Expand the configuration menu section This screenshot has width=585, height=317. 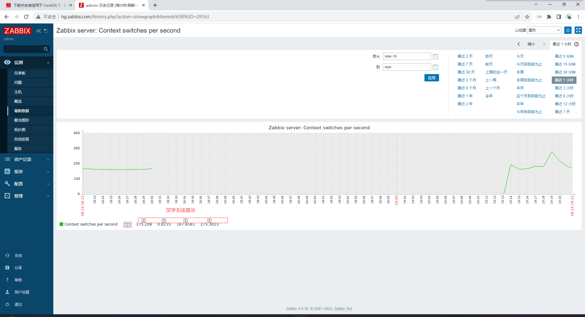tap(48, 184)
